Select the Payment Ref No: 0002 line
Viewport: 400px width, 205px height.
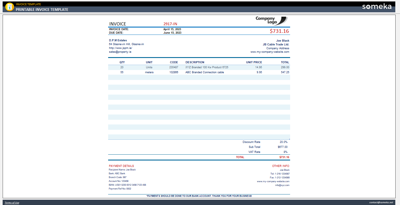(x=120, y=189)
